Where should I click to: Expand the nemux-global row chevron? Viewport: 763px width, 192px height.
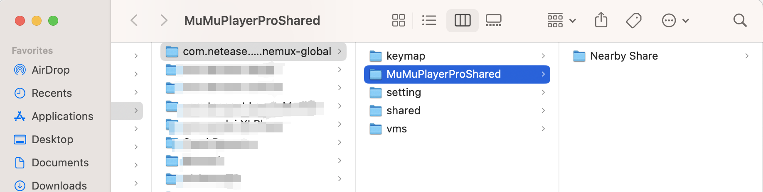pos(340,51)
